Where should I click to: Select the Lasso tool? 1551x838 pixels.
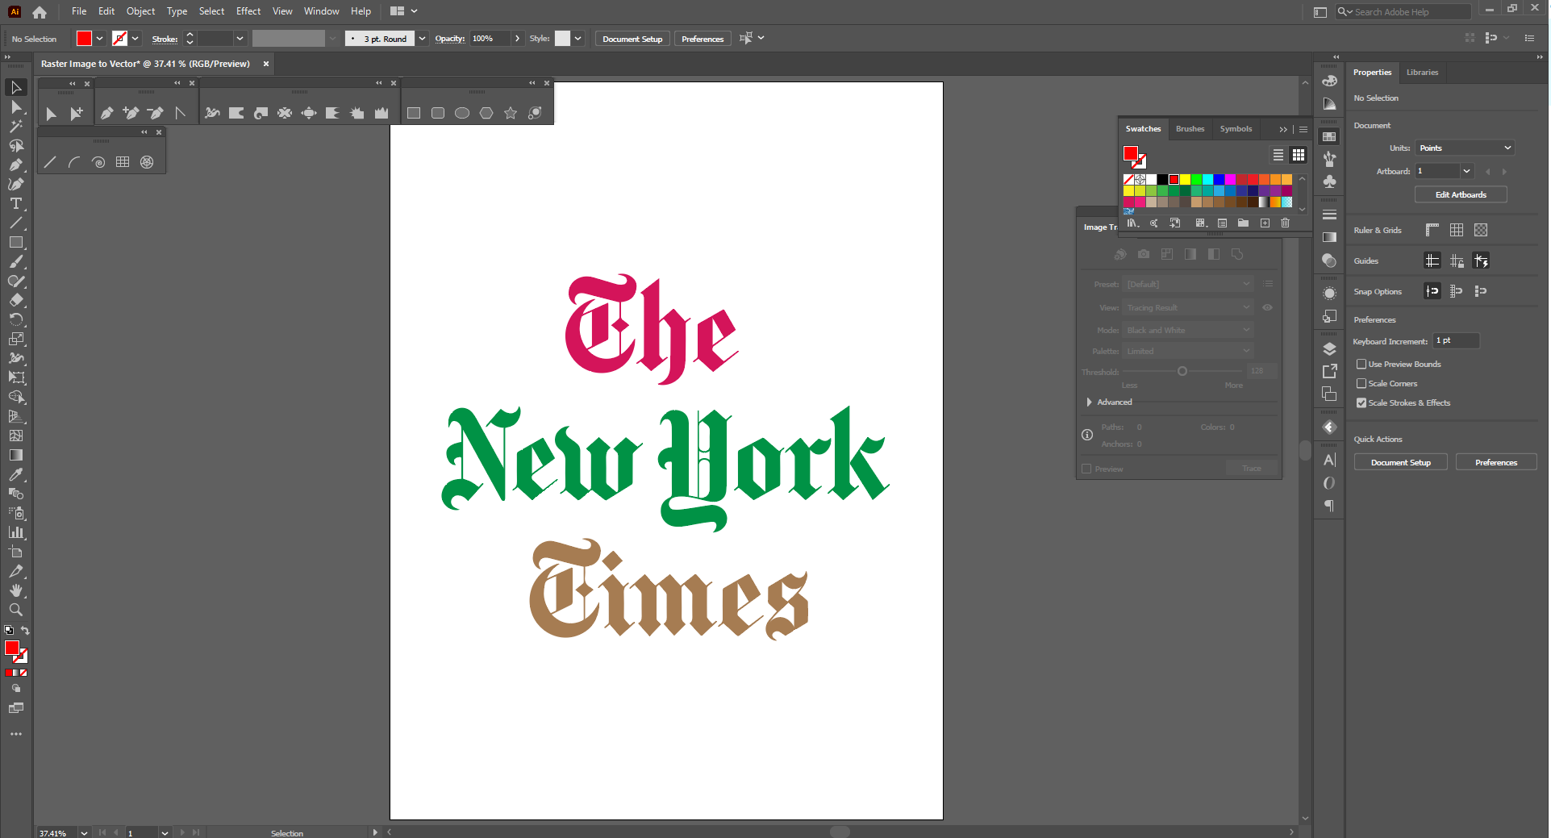[x=15, y=145]
